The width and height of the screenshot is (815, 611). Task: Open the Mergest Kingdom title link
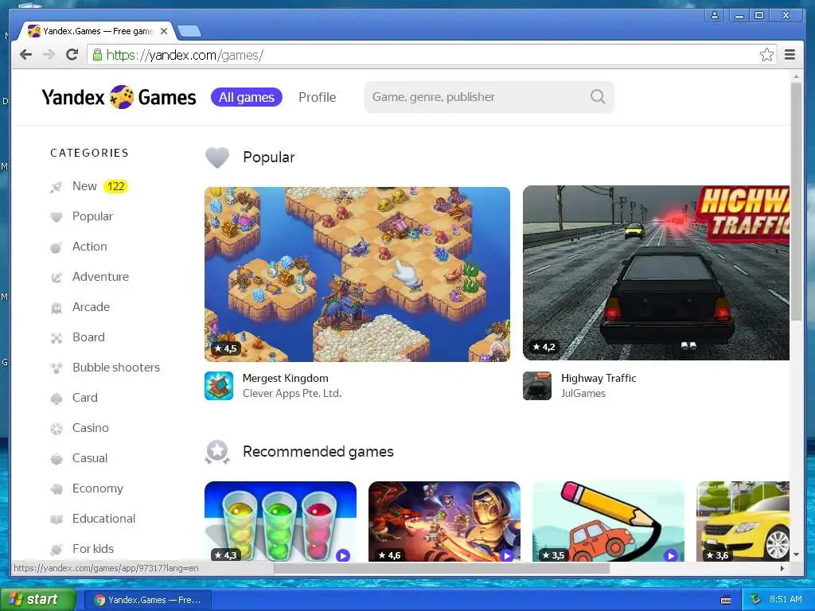coord(286,378)
